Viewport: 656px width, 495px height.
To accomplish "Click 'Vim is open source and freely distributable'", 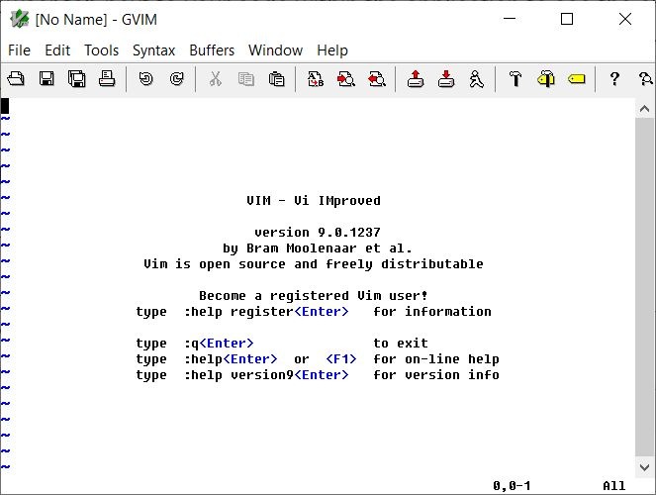I will click(x=314, y=264).
